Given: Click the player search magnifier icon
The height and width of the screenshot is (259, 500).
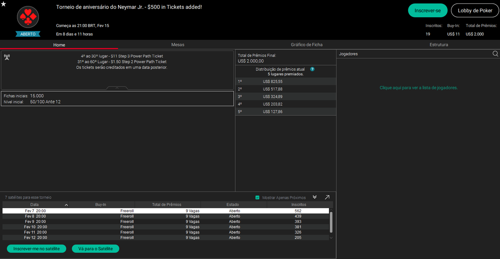Looking at the screenshot, I should 495,54.
